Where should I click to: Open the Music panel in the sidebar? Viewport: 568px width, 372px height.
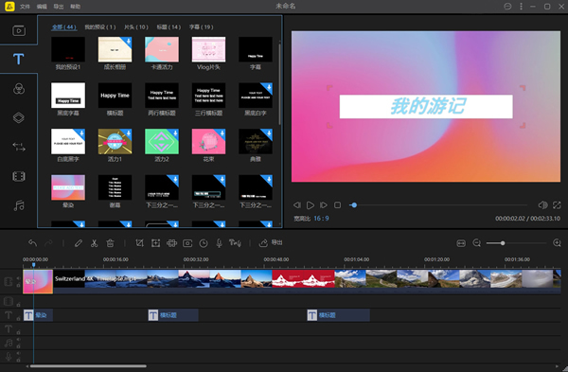click(19, 205)
